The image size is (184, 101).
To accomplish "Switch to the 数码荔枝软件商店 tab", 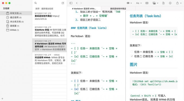I will 118,9.
